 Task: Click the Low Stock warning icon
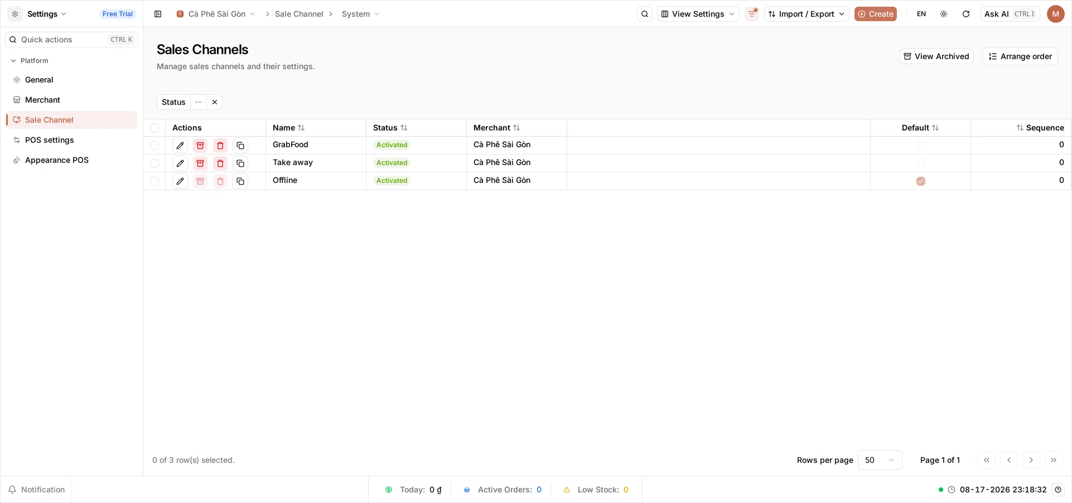(567, 490)
